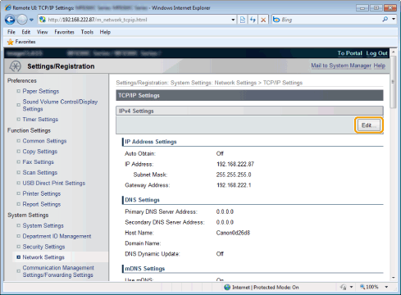Click the Bing search magnifier icon

pos(385,20)
